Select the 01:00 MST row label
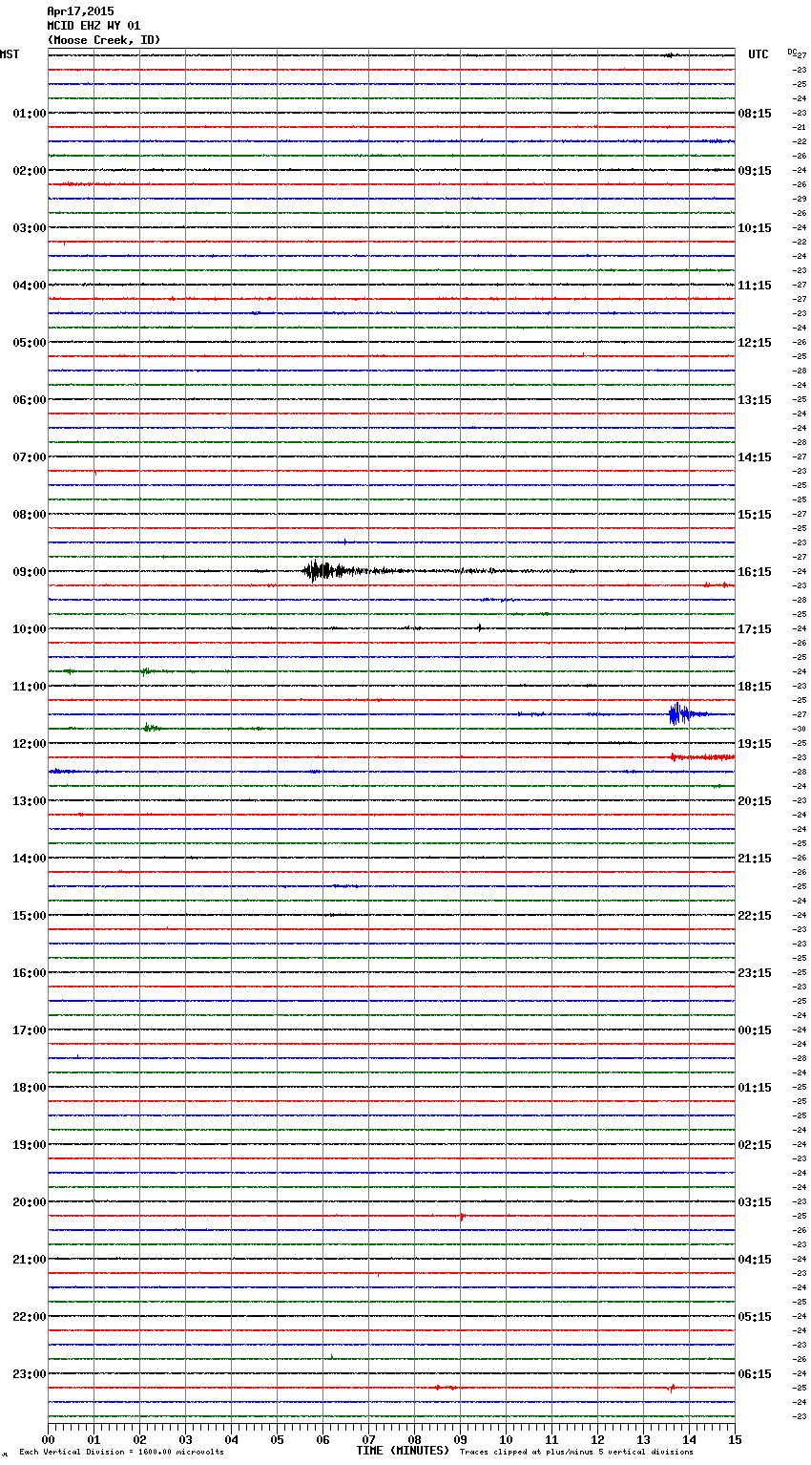This screenshot has width=811, height=1465. 30,114
